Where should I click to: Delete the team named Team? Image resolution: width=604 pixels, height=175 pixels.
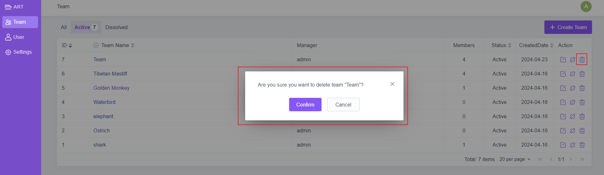582,60
